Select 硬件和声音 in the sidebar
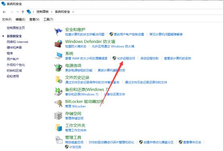 [x=14, y=48]
